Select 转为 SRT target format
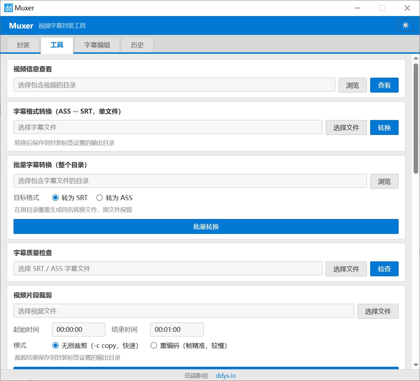Image resolution: width=420 pixels, height=381 pixels. click(x=56, y=198)
